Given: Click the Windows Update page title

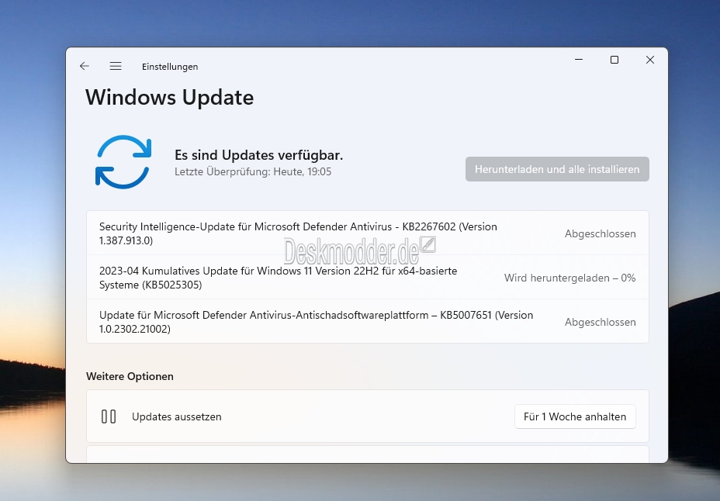Looking at the screenshot, I should pyautogui.click(x=169, y=97).
